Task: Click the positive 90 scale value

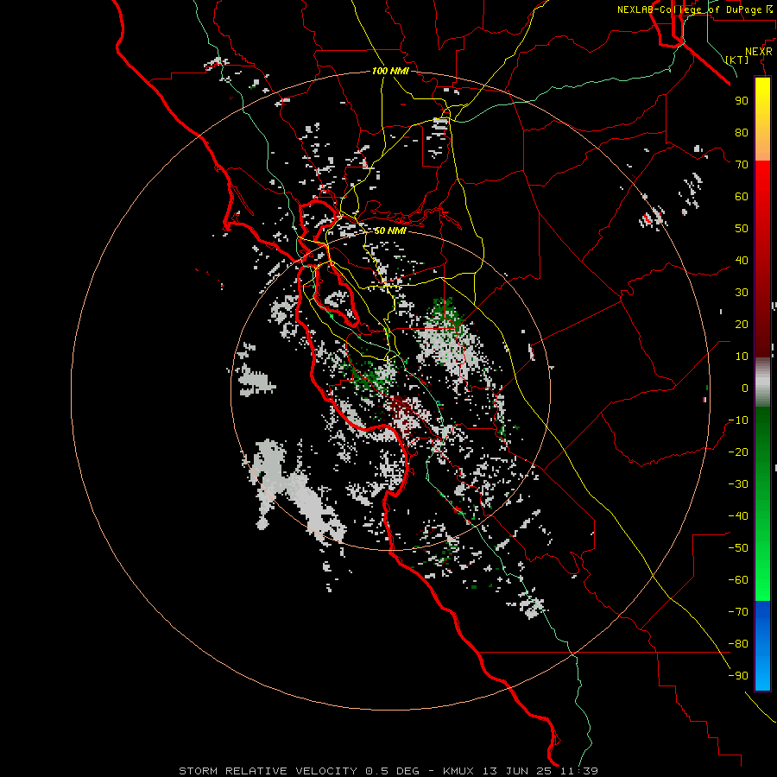Action: click(742, 101)
